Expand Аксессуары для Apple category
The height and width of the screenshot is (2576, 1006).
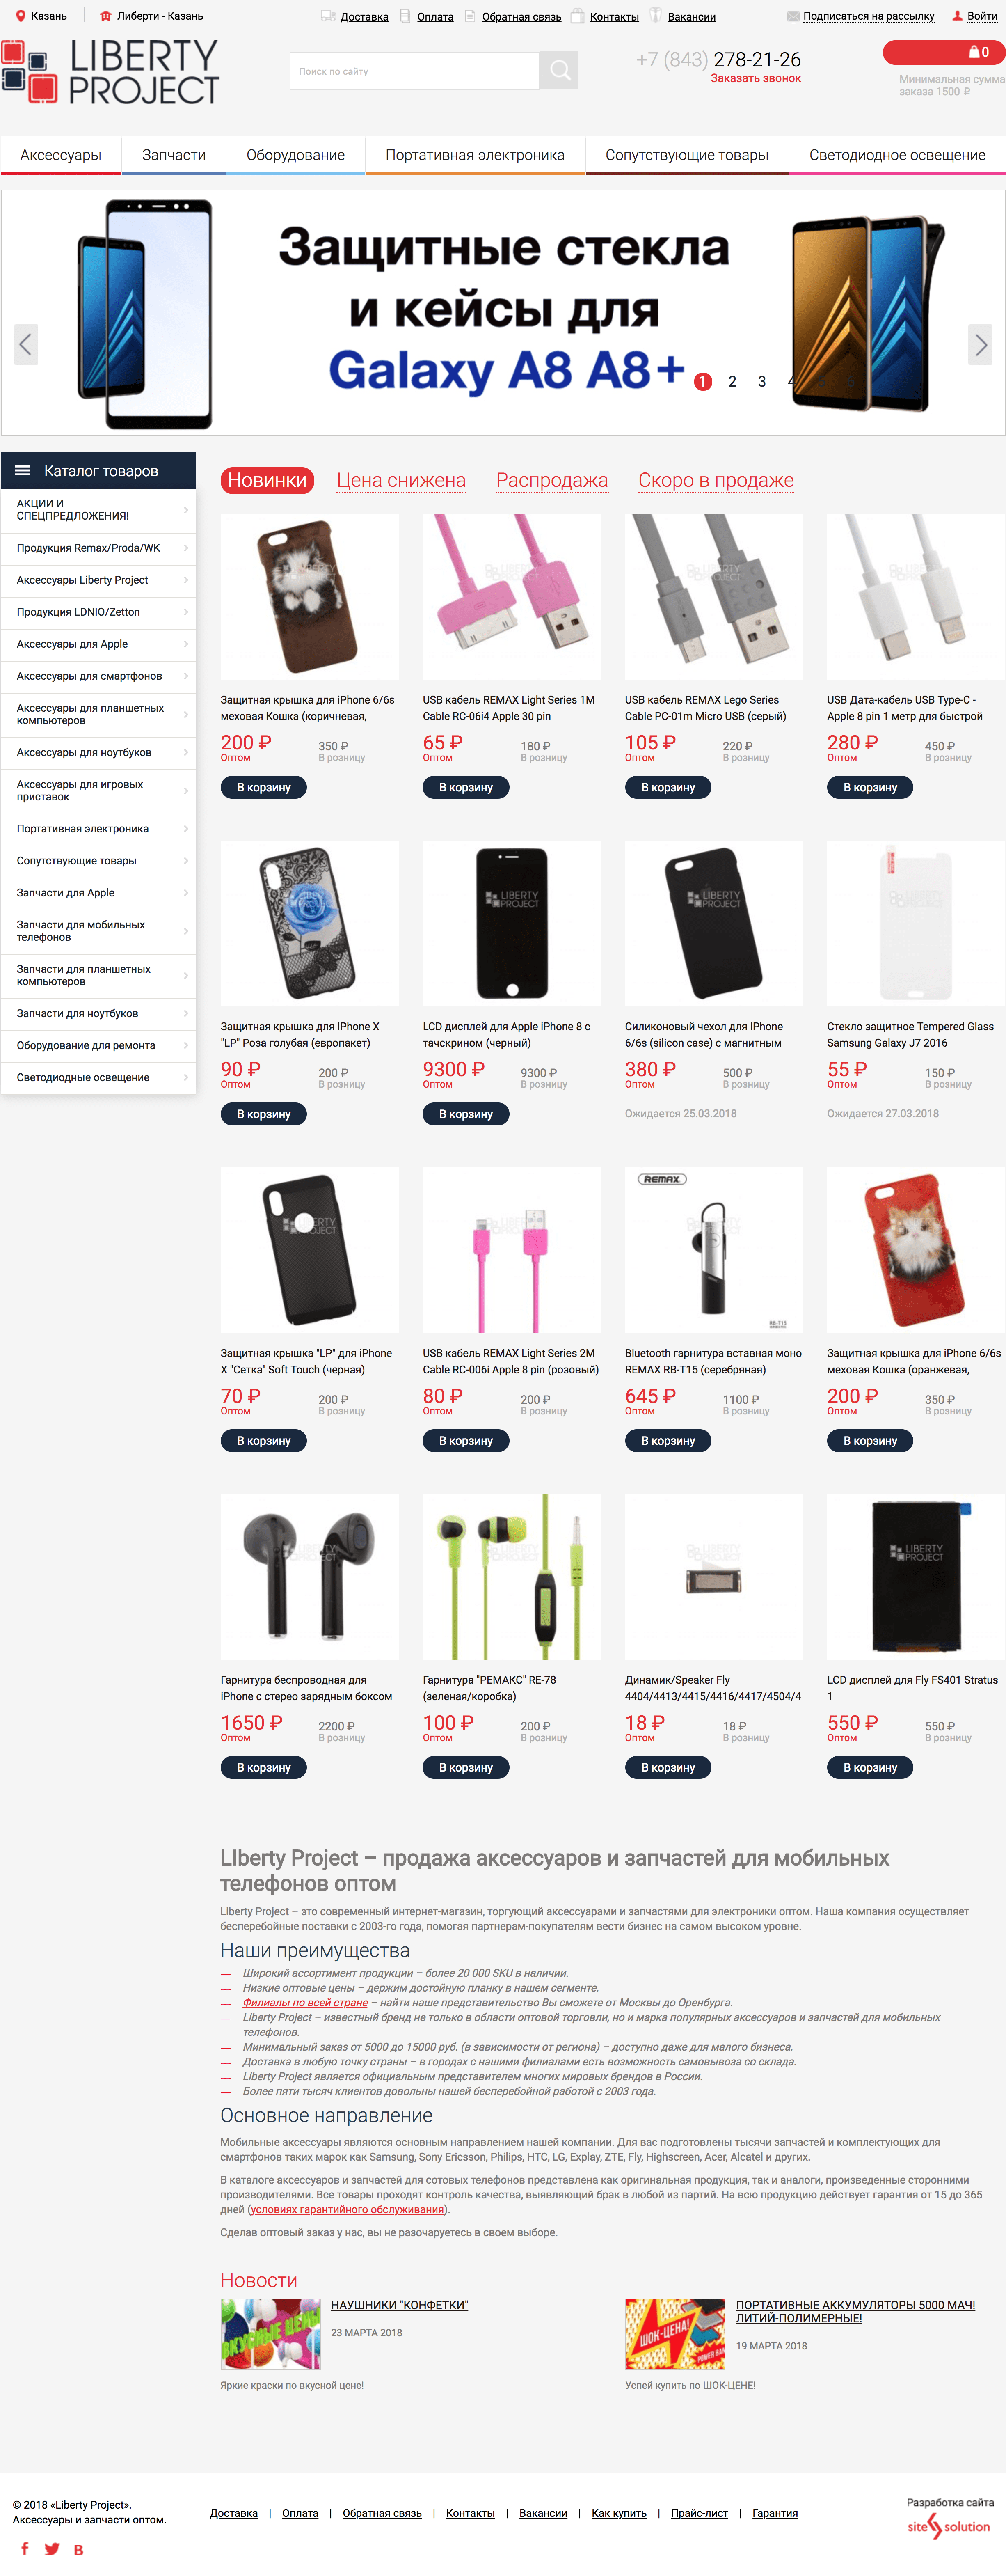[98, 644]
